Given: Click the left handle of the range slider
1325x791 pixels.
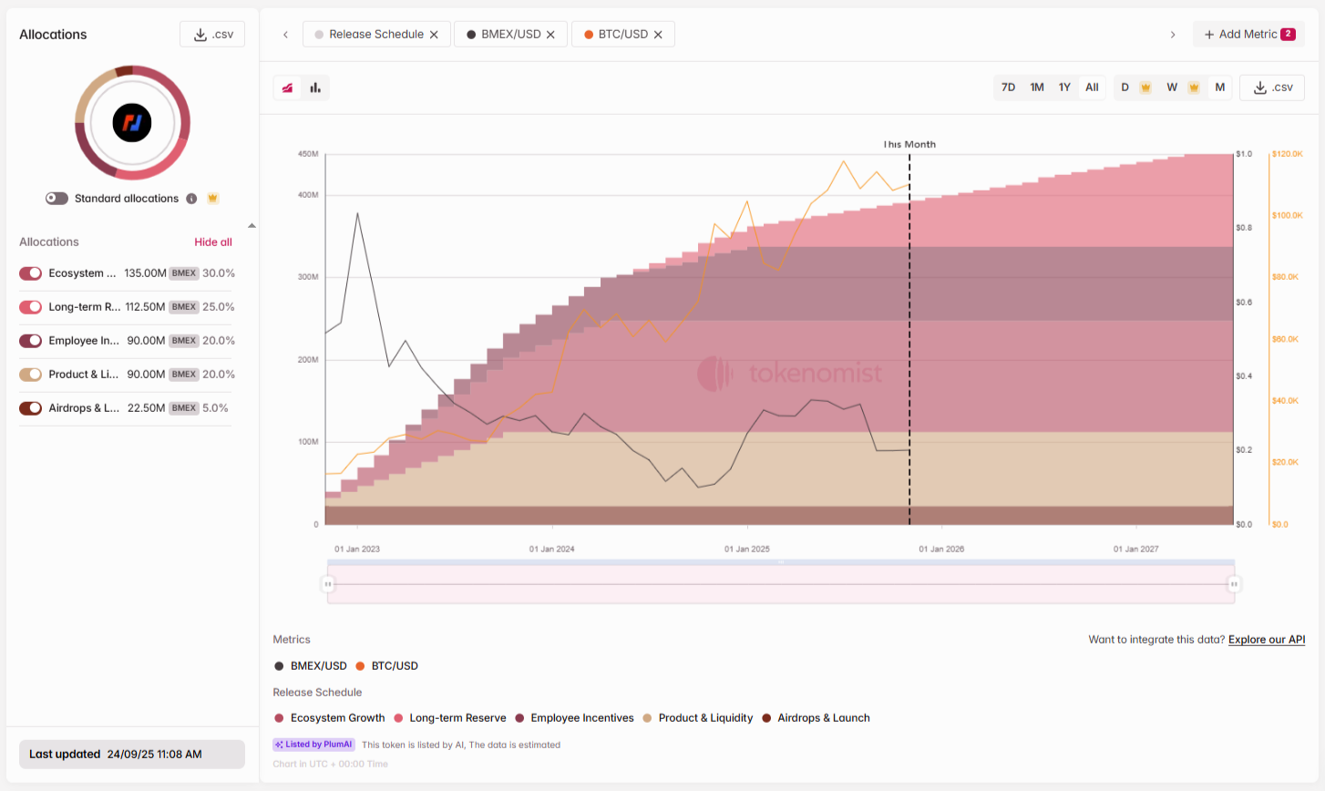Looking at the screenshot, I should click(x=328, y=584).
